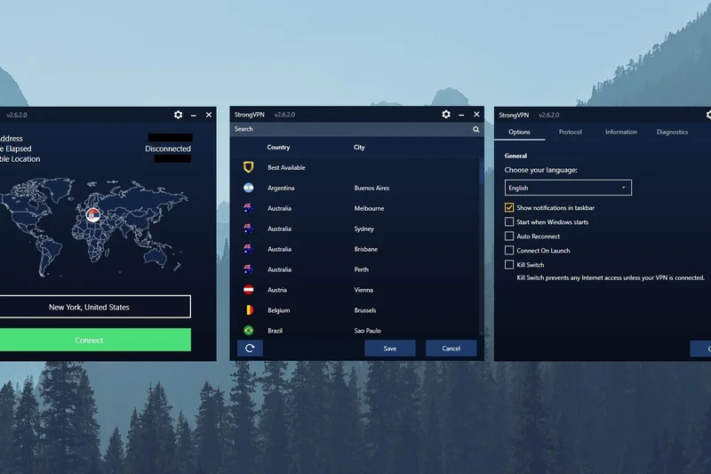Click the Australia flag beside Perth
Image resolution: width=711 pixels, height=474 pixels.
point(249,269)
